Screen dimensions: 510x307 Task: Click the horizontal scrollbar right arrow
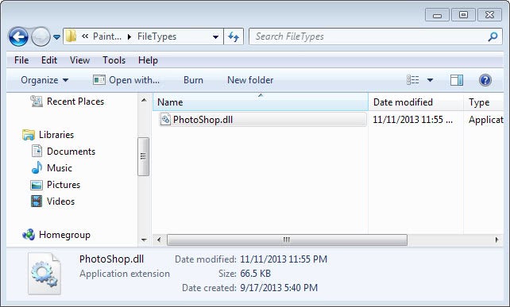[496, 240]
